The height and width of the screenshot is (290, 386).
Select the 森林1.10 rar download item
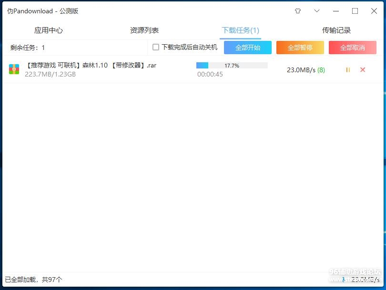pos(91,66)
